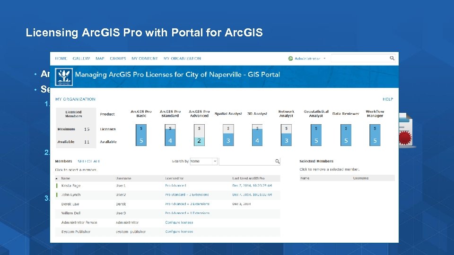
Task: Click the Geostatistical Analyst license bar
Action: 316,135
